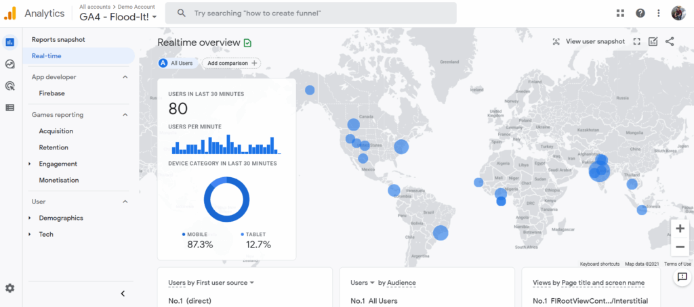The height and width of the screenshot is (307, 694).
Task: Open the Explore icon in left rail
Action: [x=10, y=64]
